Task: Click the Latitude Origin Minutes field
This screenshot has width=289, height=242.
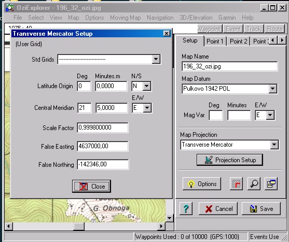Action: click(x=111, y=86)
